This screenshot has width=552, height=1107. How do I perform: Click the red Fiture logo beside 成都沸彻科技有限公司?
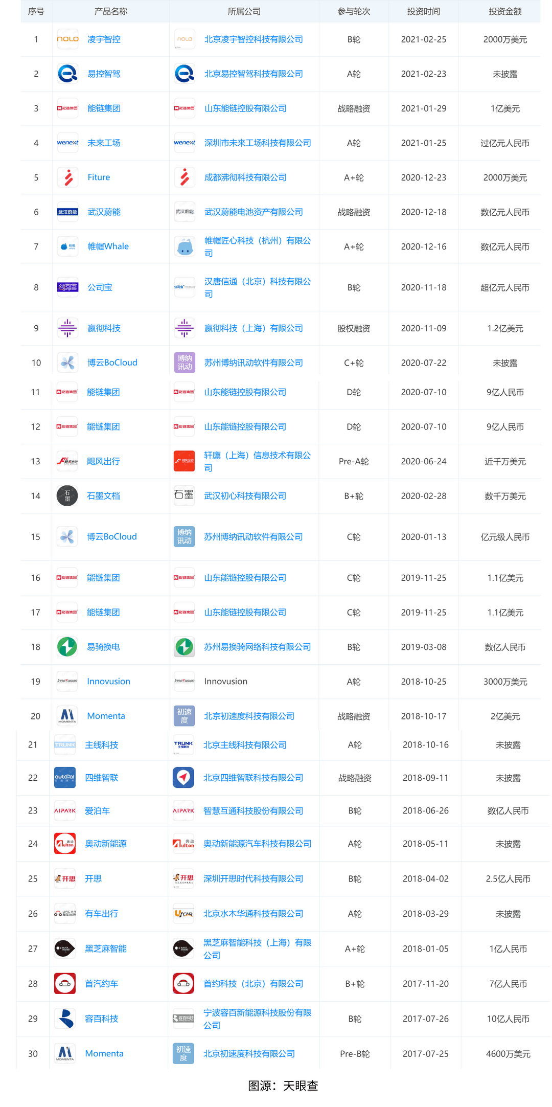pyautogui.click(x=185, y=177)
